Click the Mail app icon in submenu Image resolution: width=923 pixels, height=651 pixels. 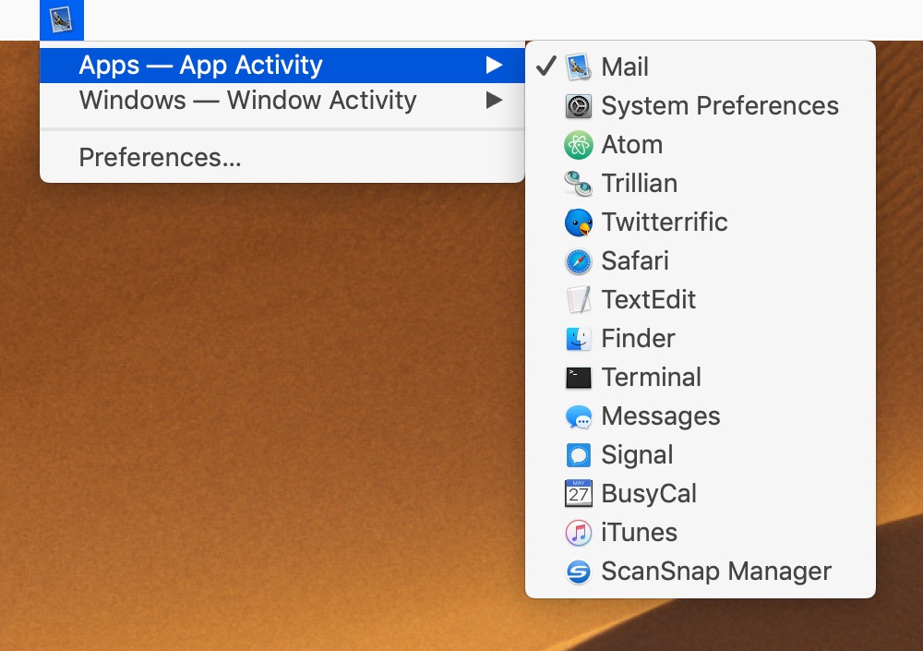tap(578, 66)
